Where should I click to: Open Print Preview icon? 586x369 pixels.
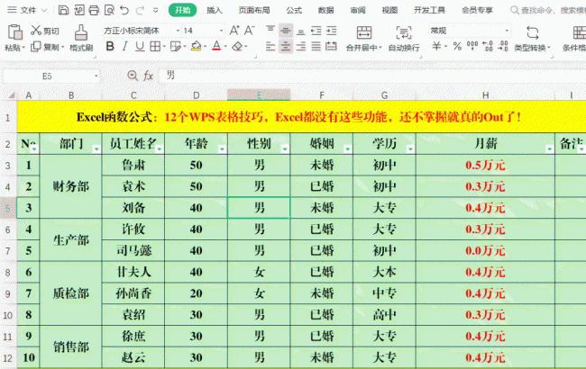click(109, 10)
